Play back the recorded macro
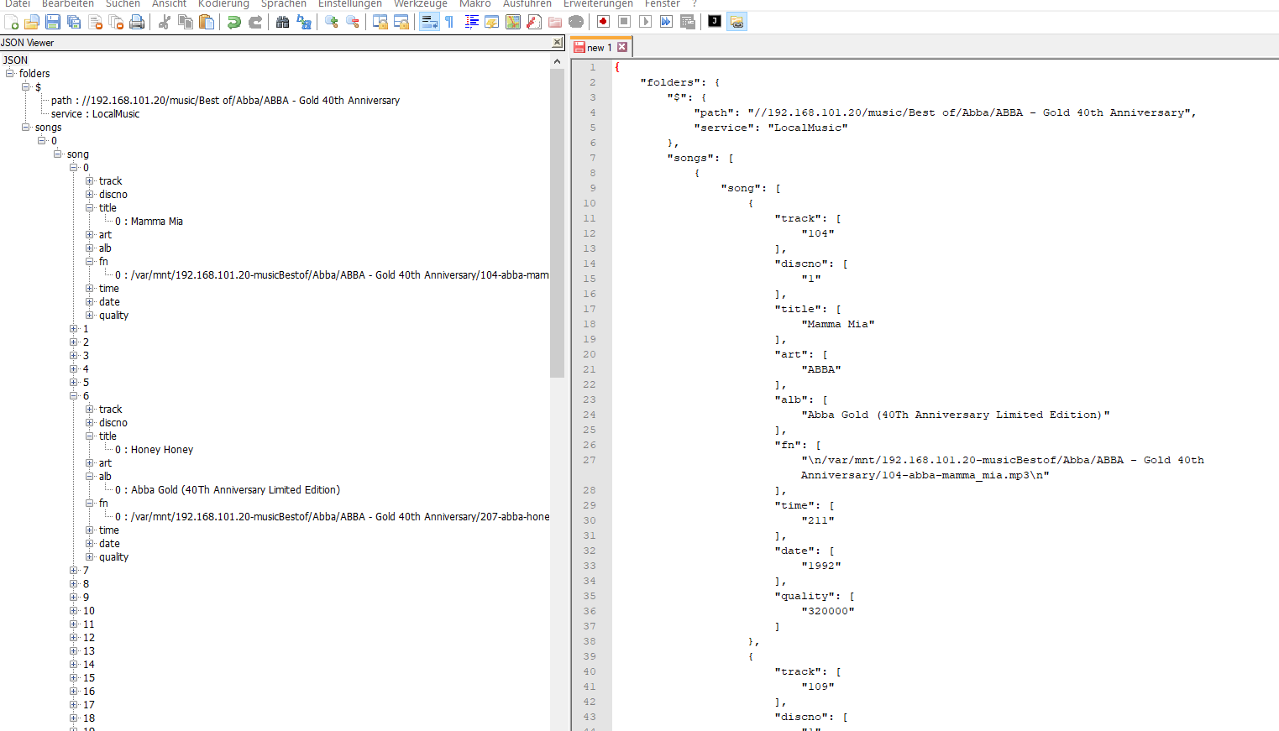The image size is (1279, 731). [645, 22]
